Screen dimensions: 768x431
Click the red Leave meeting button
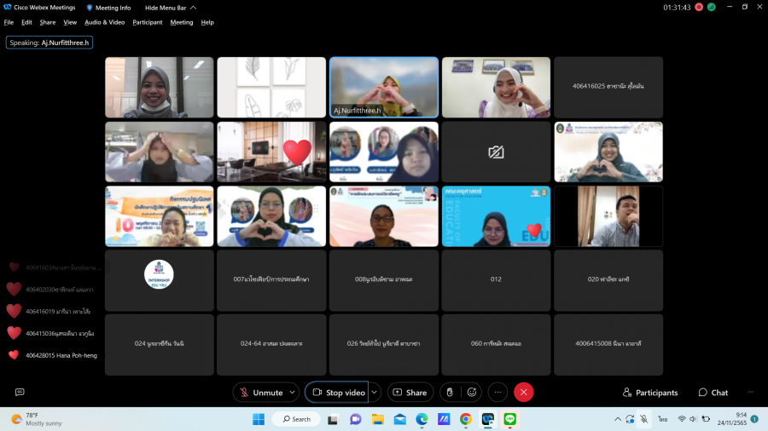coord(524,392)
